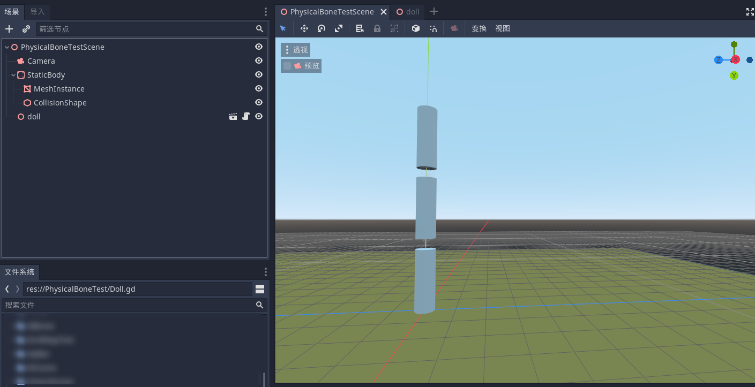
Task: Open the 变换 transform menu
Action: coord(479,28)
